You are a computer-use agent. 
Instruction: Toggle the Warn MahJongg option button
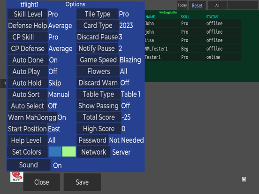click(x=32, y=118)
